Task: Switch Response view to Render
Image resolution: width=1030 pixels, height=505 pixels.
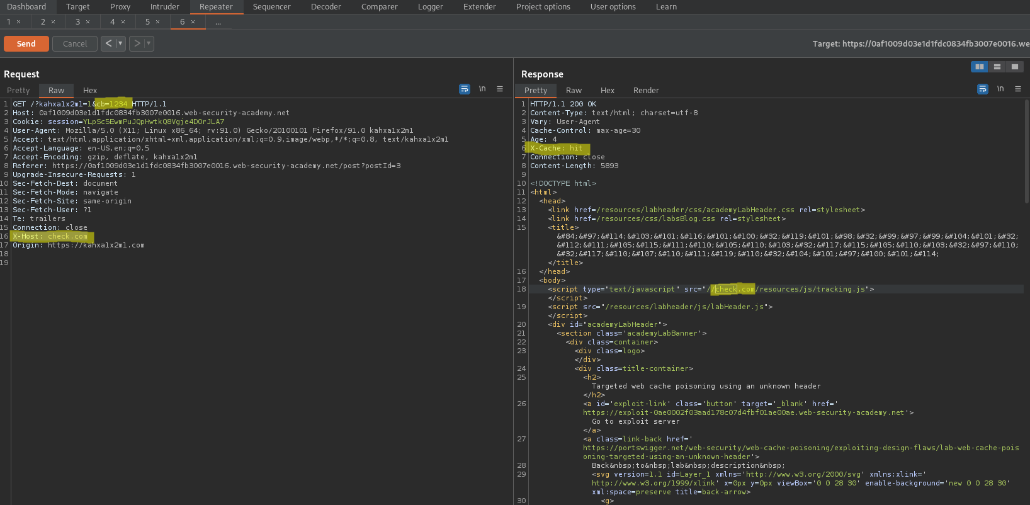Action: coord(646,91)
